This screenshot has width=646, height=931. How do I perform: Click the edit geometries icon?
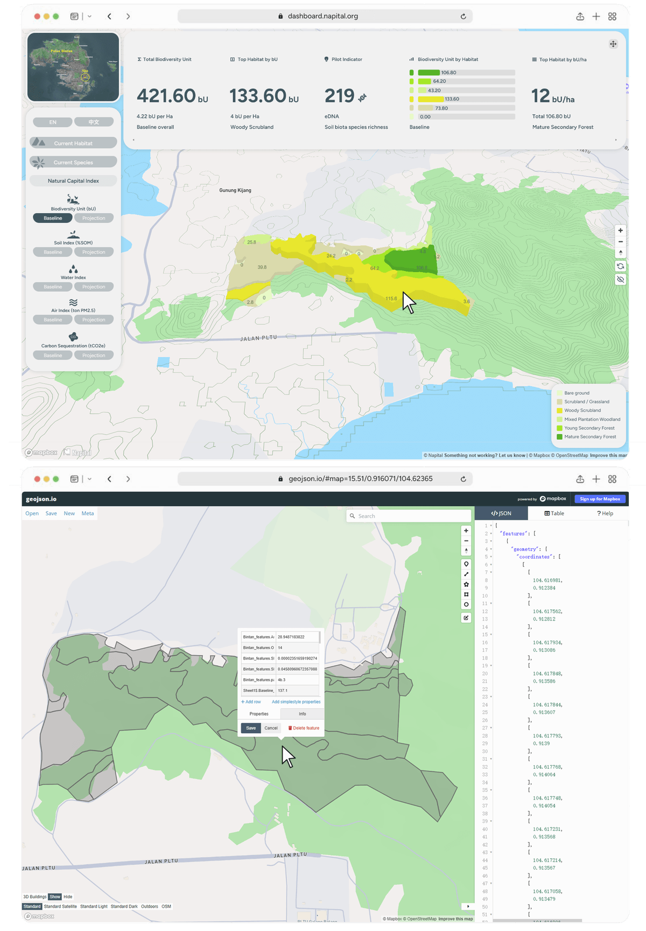coord(466,618)
